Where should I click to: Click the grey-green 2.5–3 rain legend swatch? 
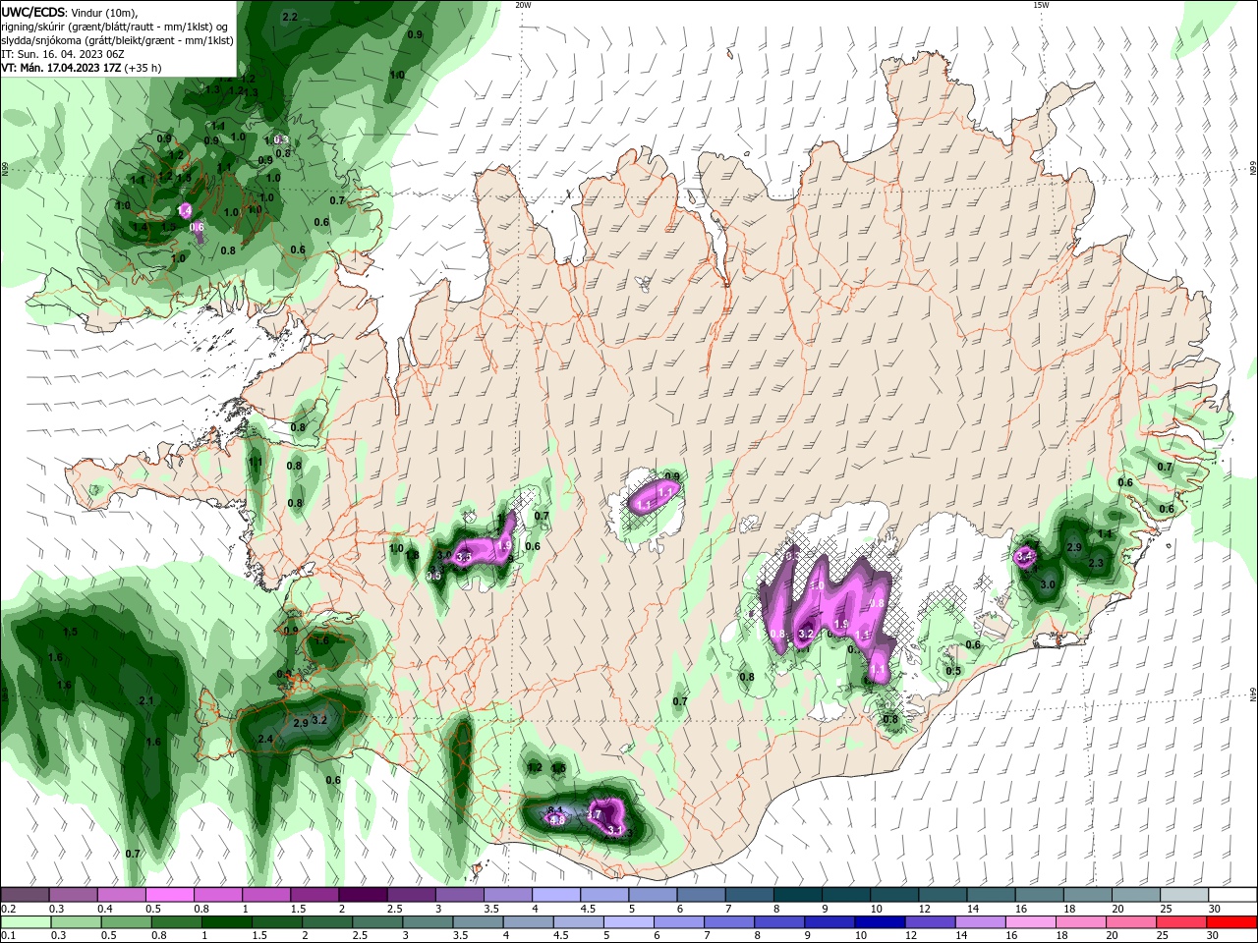(379, 922)
